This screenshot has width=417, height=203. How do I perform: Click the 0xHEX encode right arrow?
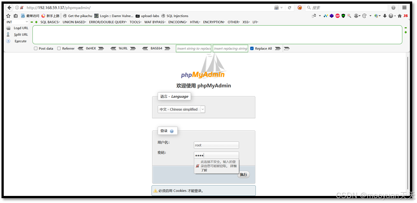pyautogui.click(x=101, y=49)
